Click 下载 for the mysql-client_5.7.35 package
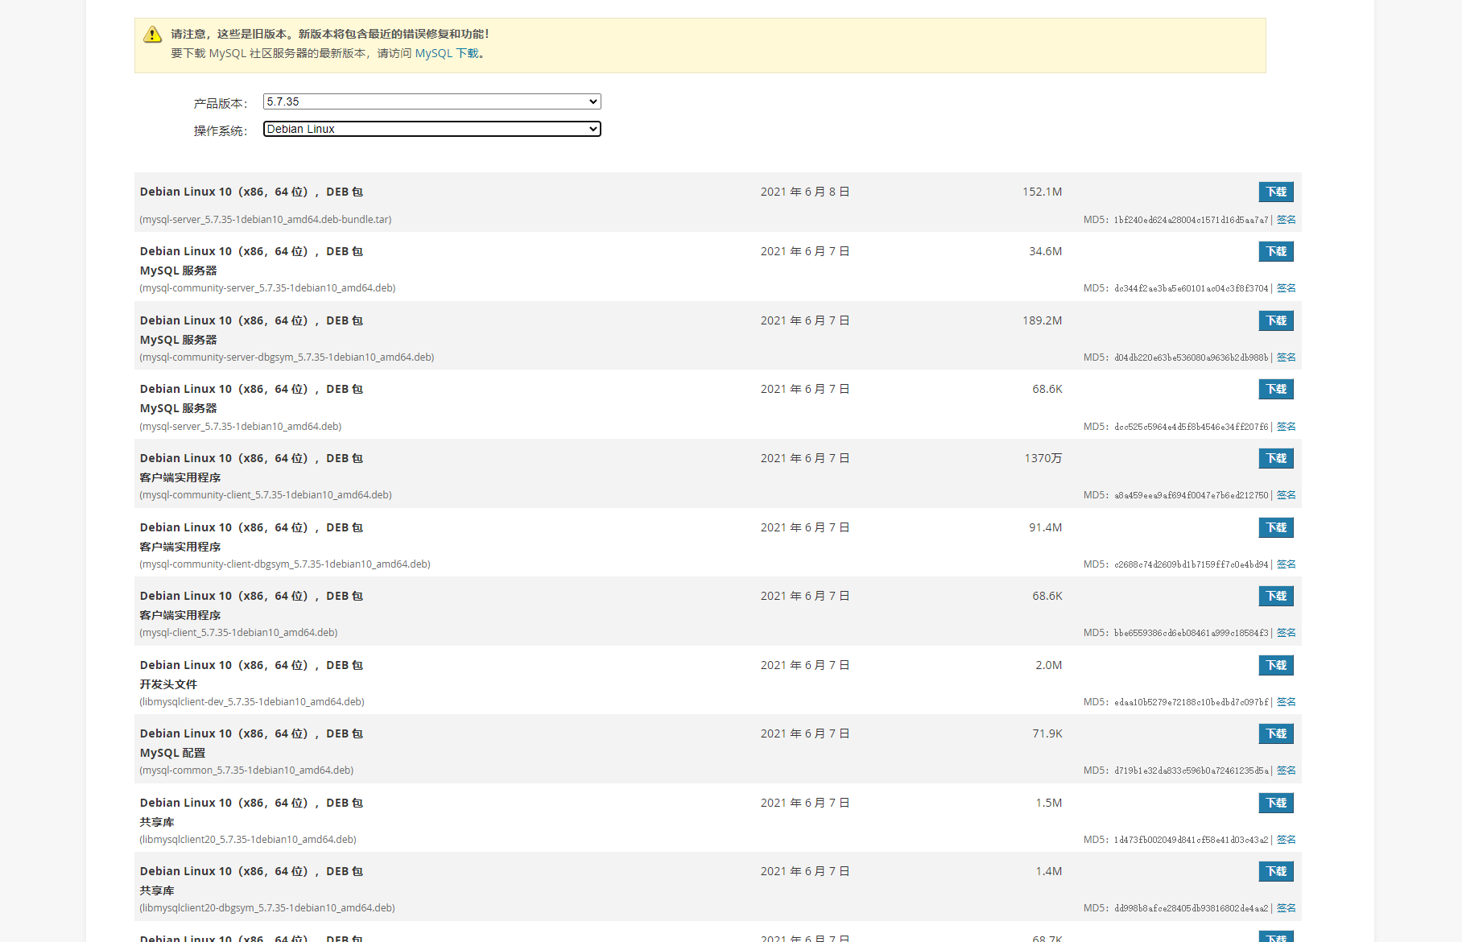The image size is (1462, 942). point(1276,596)
